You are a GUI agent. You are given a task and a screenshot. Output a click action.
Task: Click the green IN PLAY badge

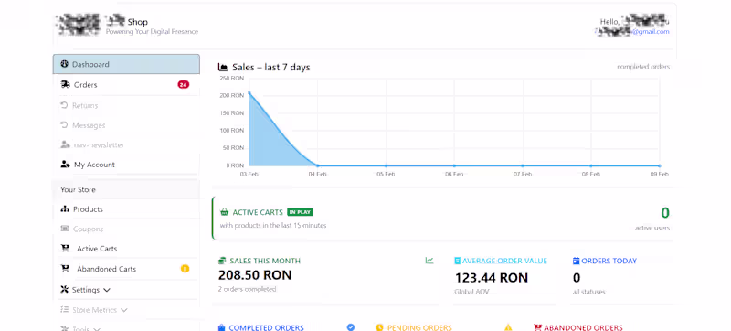click(x=300, y=212)
